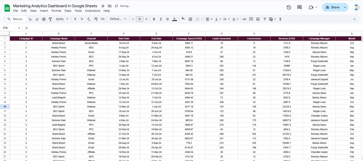Screen dimensions: 363x161
Task: Open the Format menu
Action: [56, 11]
